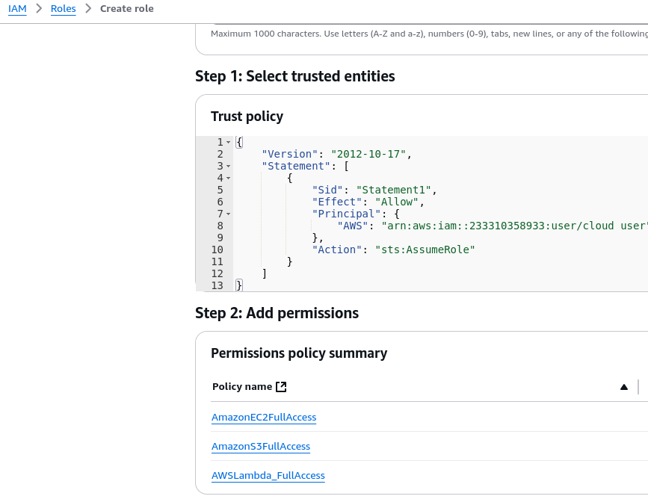Click the sts:AssumeRole action value
Image resolution: width=648 pixels, height=502 pixels.
[x=425, y=250]
